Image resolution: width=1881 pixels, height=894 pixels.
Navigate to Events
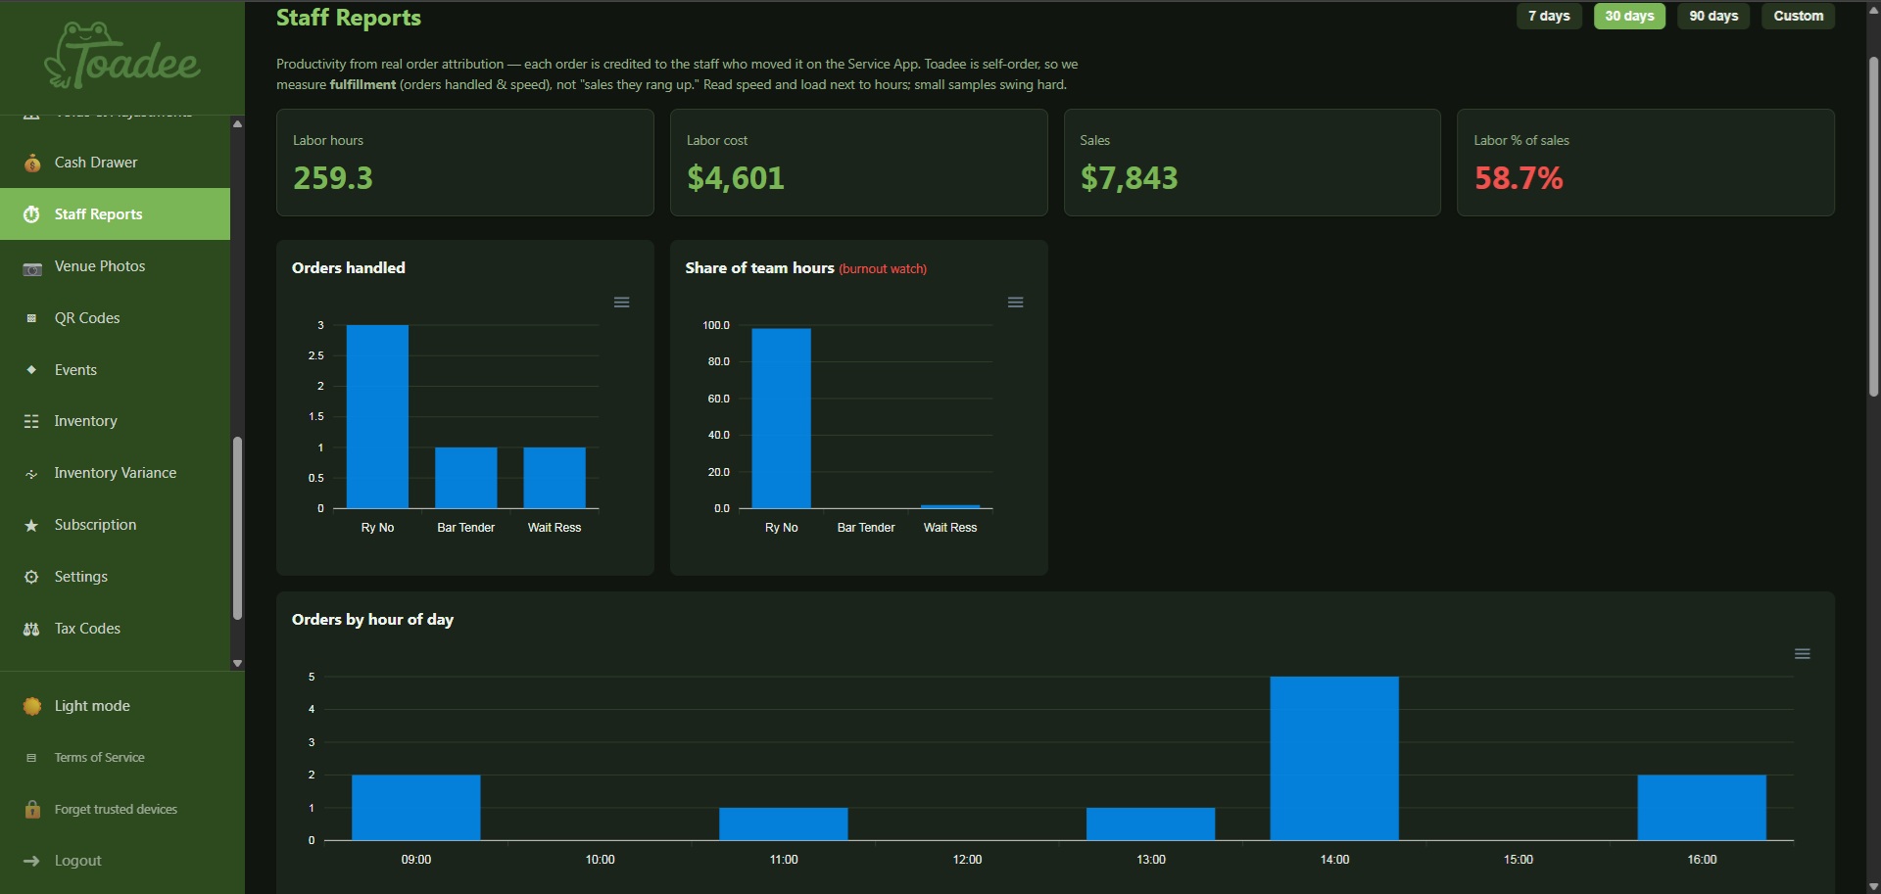click(115, 370)
